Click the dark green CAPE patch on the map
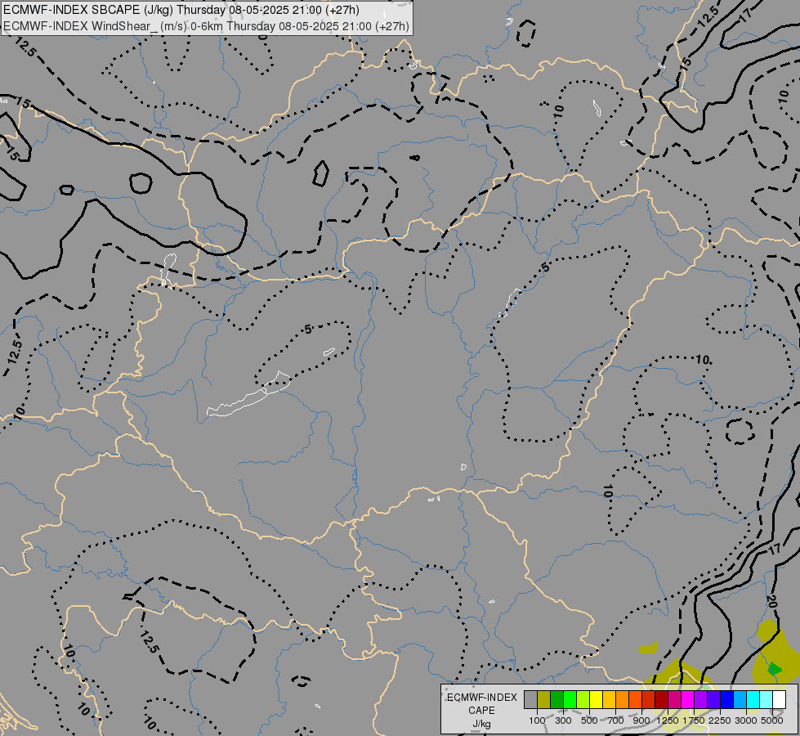This screenshot has height=736, width=800. (x=775, y=668)
